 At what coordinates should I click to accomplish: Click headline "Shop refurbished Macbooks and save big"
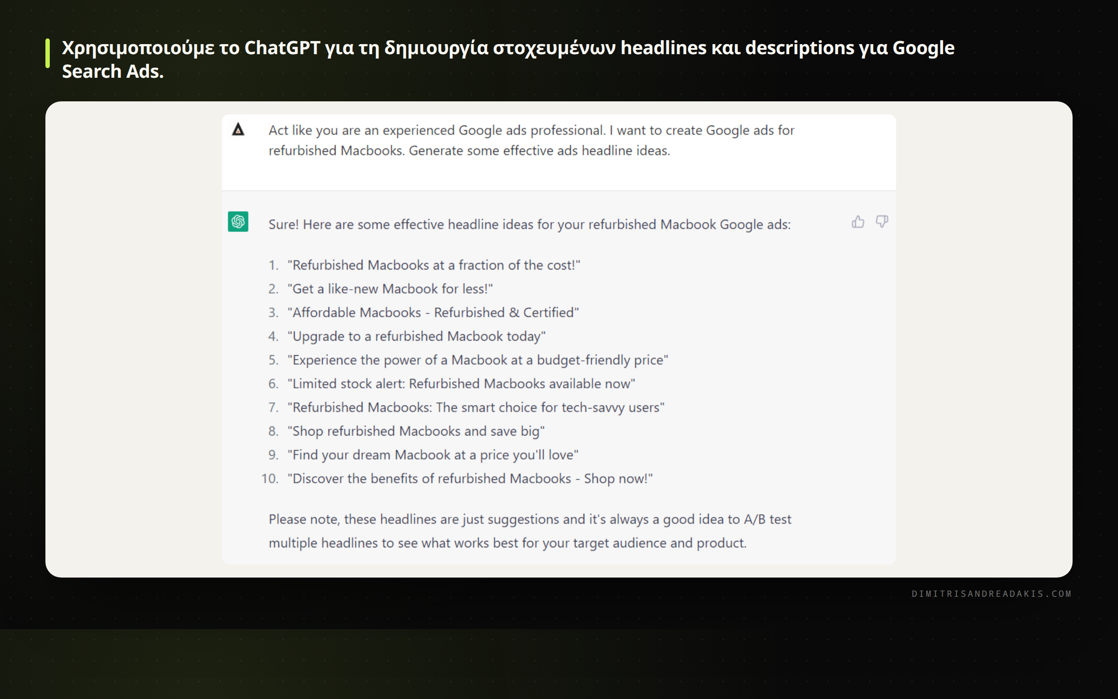point(416,431)
